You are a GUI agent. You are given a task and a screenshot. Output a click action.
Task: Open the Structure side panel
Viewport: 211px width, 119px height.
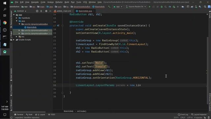point(11,105)
